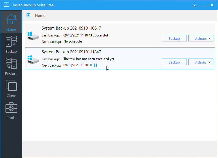Click the Hasleo logo in title bar
Viewport: 218px width, 158px height.
6,5
